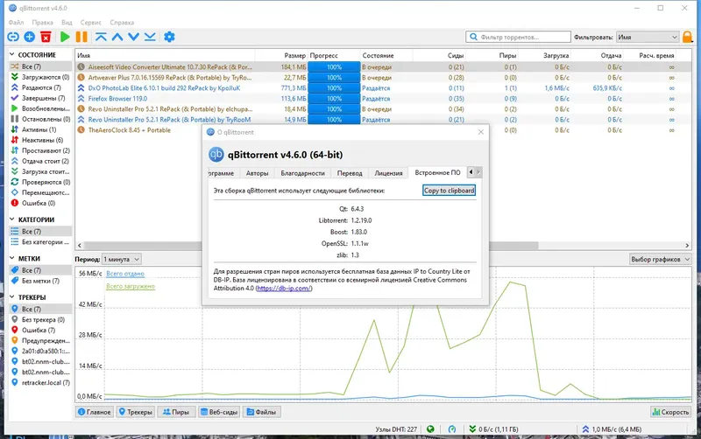
Task: Click the Веб-сиды bottom panel button
Action: [x=219, y=412]
